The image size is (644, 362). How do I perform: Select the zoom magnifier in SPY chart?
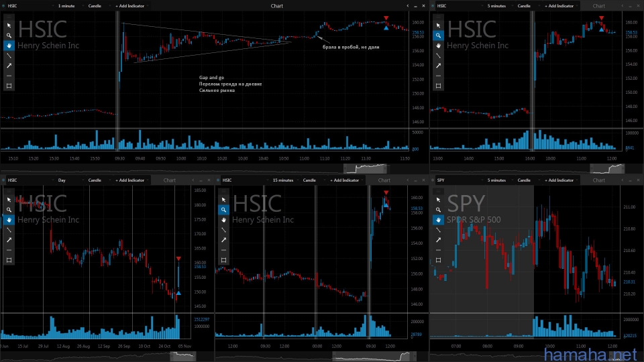tap(438, 210)
